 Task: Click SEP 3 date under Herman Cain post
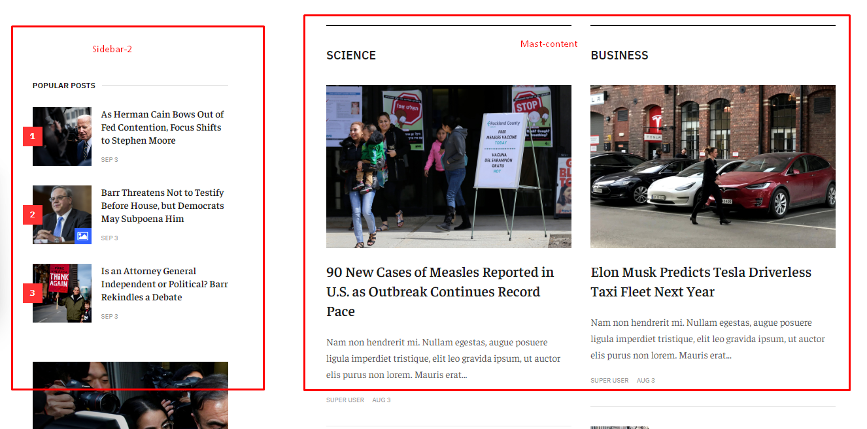(109, 160)
